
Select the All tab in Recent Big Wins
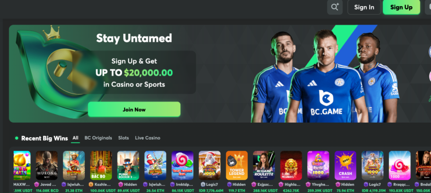pyautogui.click(x=75, y=138)
